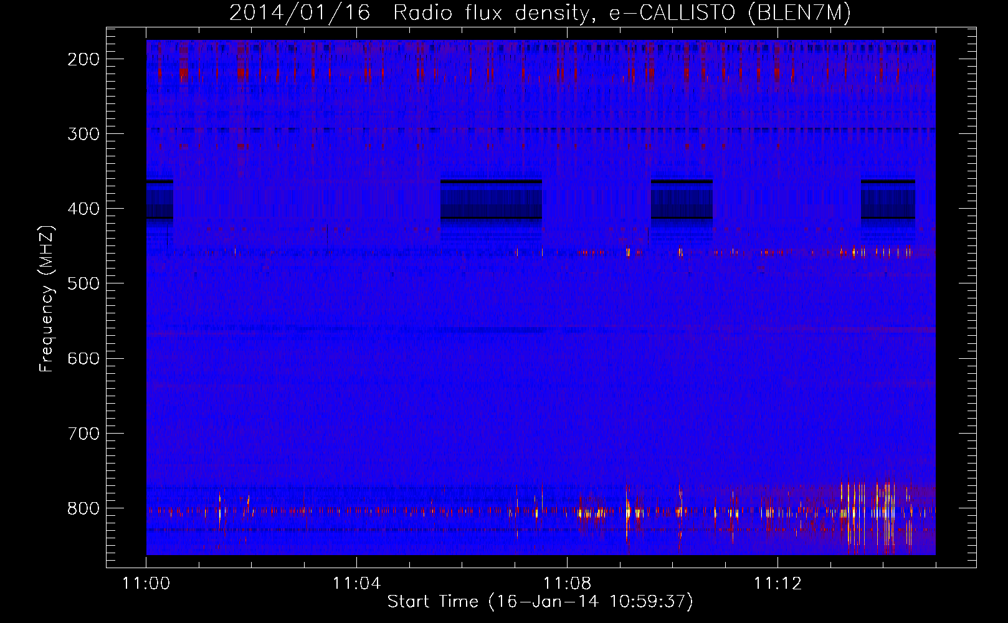Click the 'e-CALLISTO (BLEN7M)' station label
The height and width of the screenshot is (623, 1008).
click(730, 13)
